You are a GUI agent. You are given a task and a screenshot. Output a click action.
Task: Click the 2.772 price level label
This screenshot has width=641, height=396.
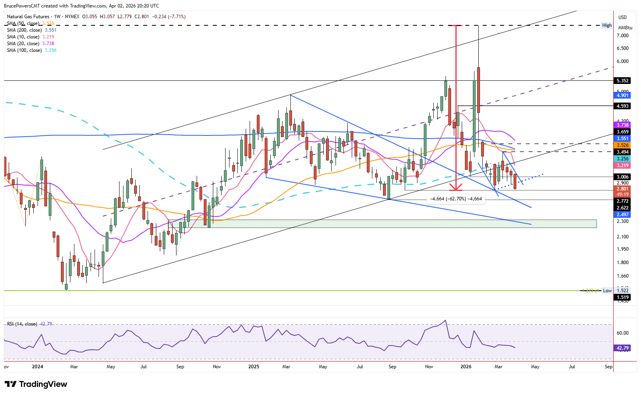tap(622, 201)
